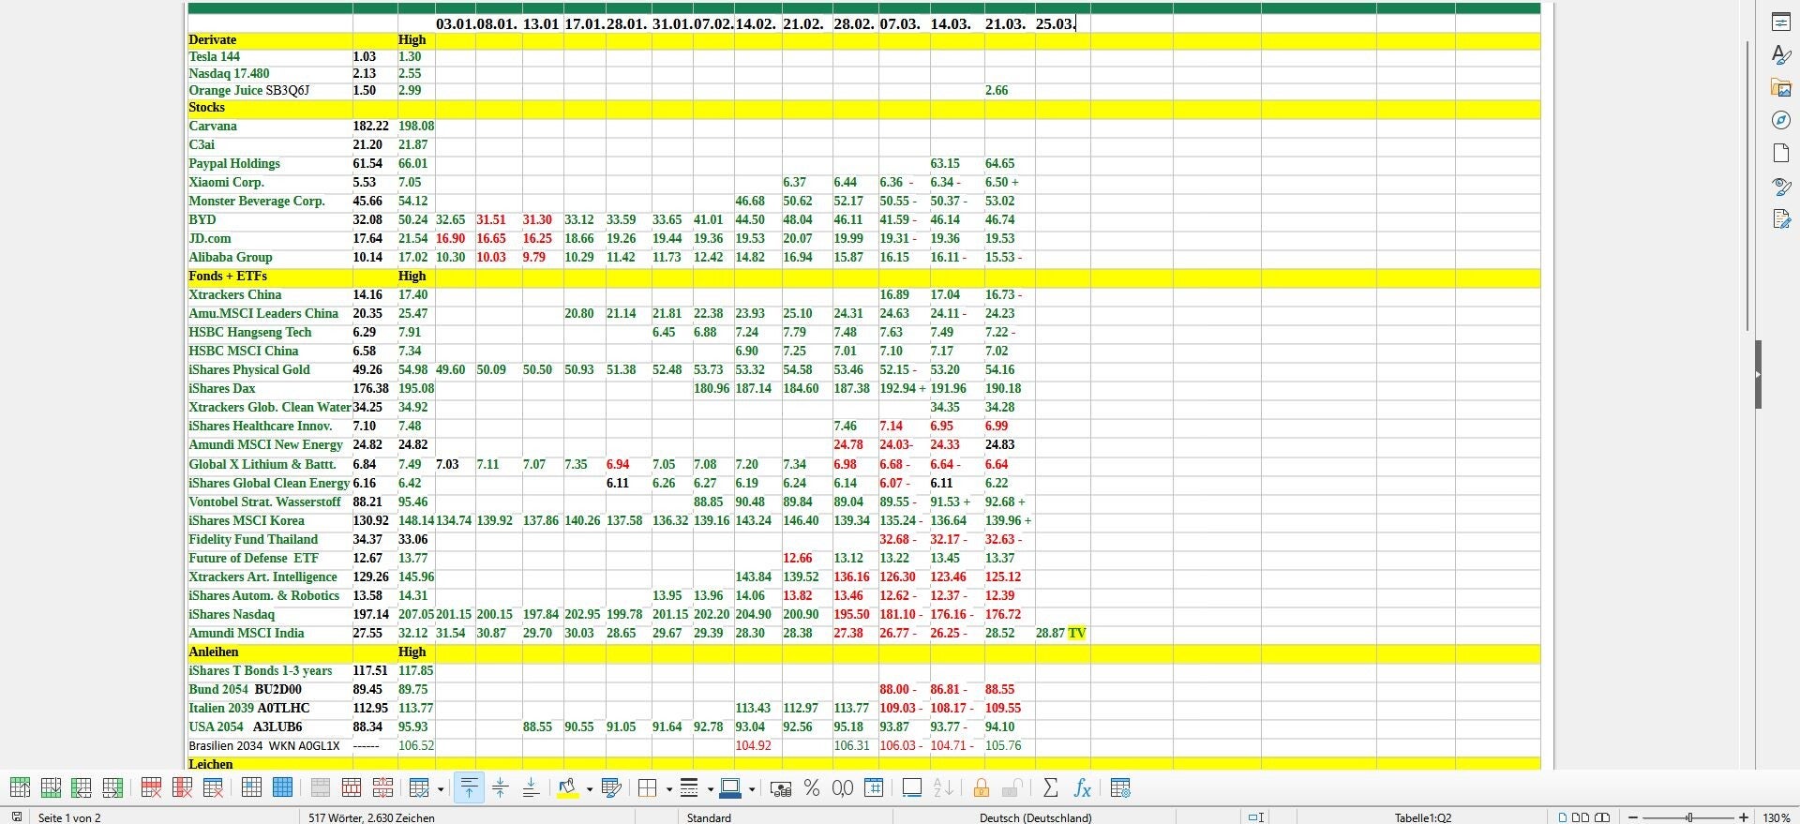Click the 'Deutsch (Deutschland)' language field

pos(1035,817)
